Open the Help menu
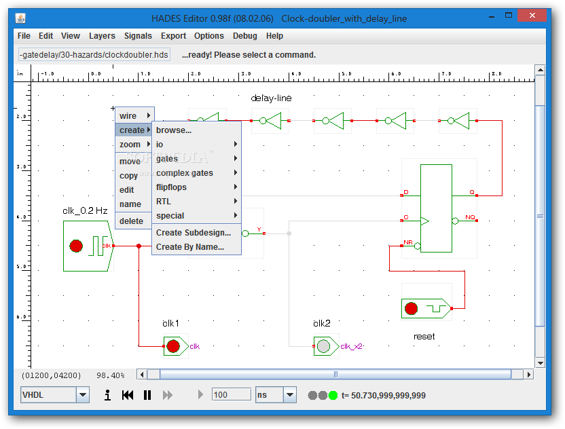This screenshot has height=429, width=565. 274,36
